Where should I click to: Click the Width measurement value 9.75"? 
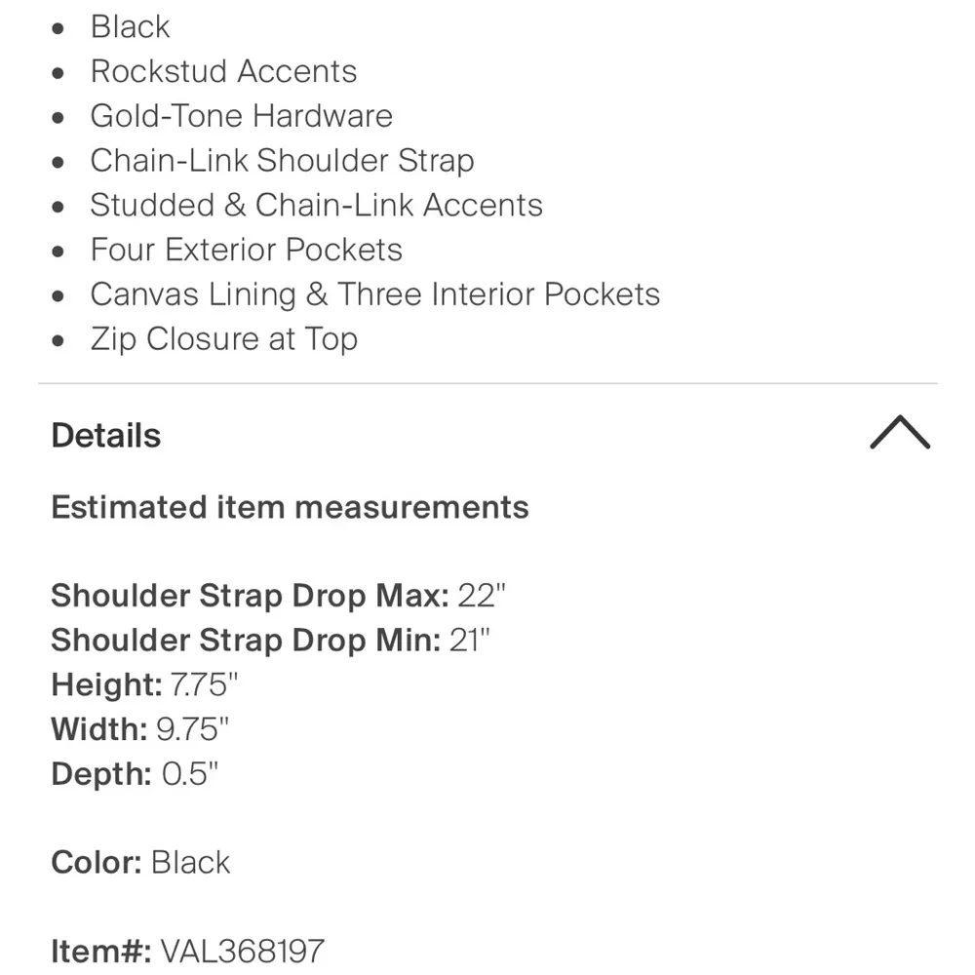(193, 729)
